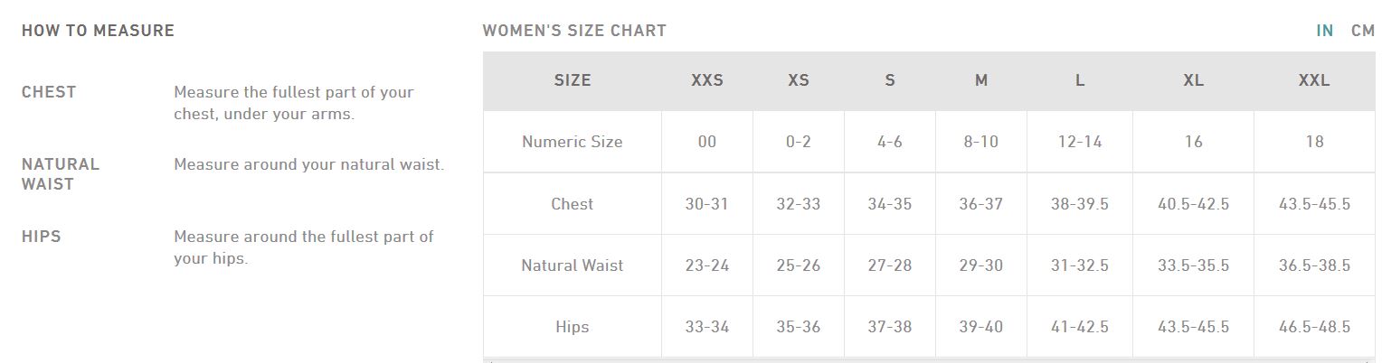Click the Chest row label in table
The height and width of the screenshot is (363, 1382).
pyautogui.click(x=573, y=204)
